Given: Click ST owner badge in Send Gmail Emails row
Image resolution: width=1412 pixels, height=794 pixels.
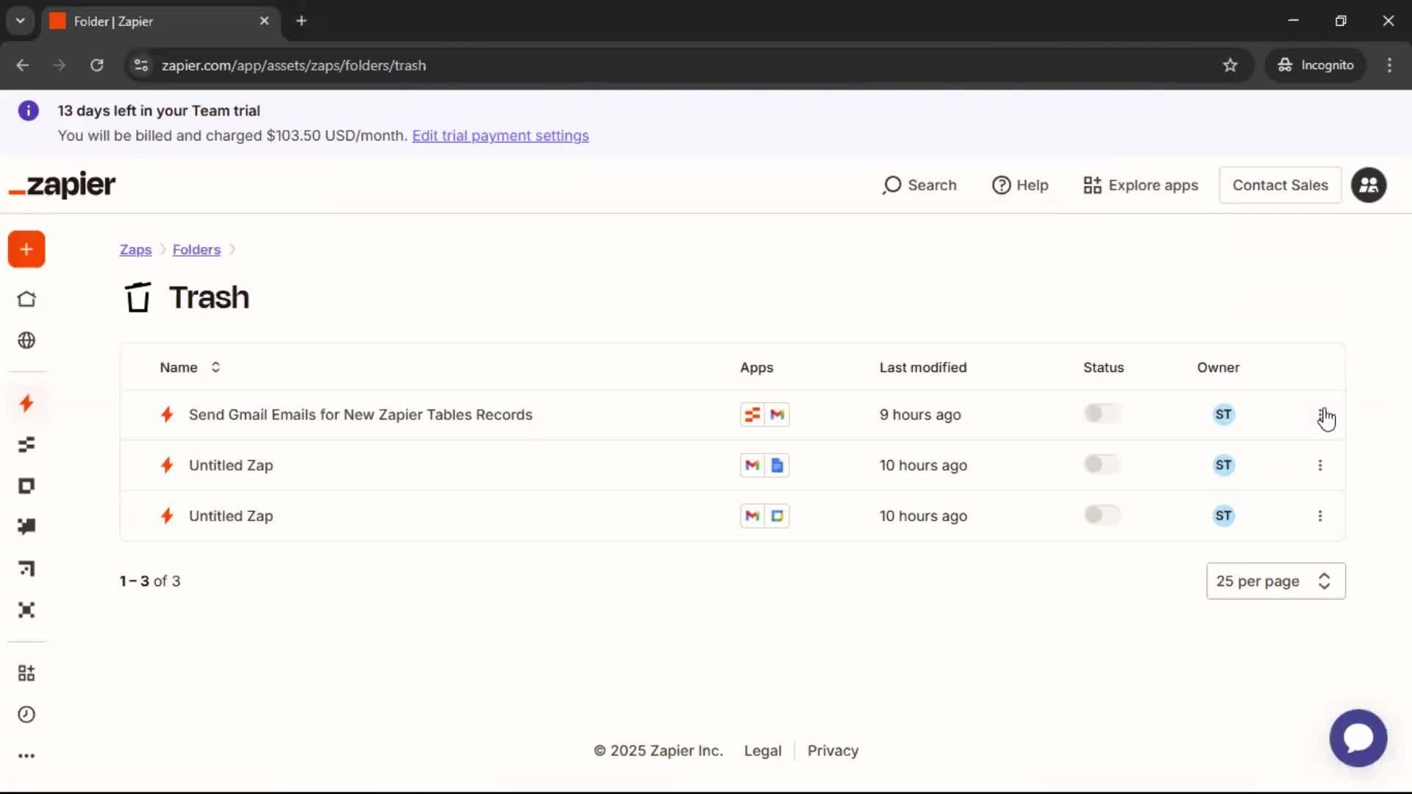Looking at the screenshot, I should click(1224, 415).
